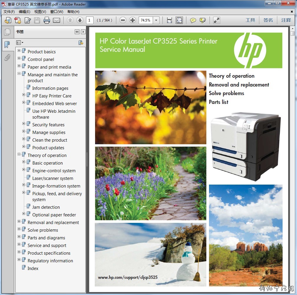The width and height of the screenshot is (297, 295).
Task: Open the Attachments paperclip panel
Action: (7, 57)
